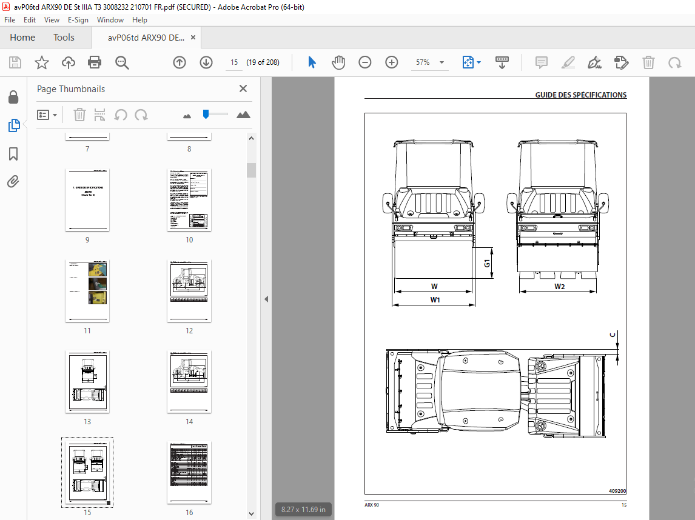Open the Help menu
Viewport: 695px width, 520px height.
tap(139, 20)
